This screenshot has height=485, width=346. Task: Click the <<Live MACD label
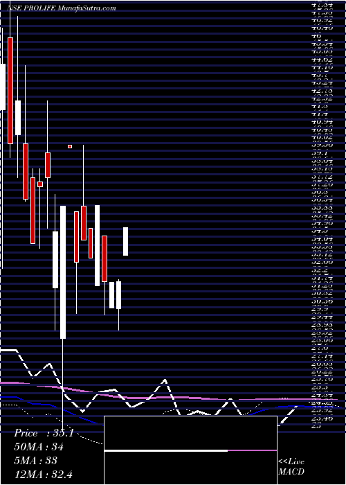pyautogui.click(x=291, y=467)
